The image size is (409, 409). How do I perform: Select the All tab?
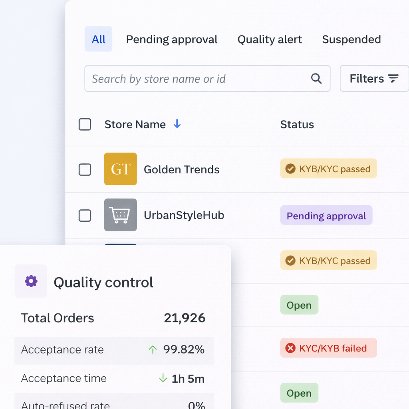tap(98, 39)
